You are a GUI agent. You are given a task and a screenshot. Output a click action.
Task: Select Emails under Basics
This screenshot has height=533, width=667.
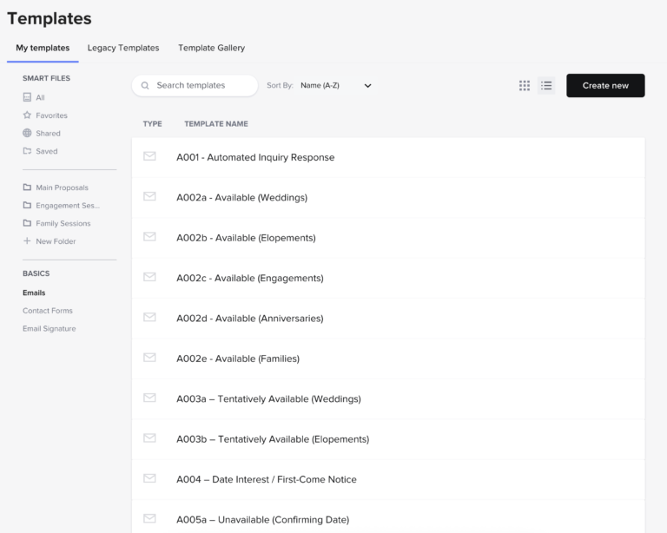coord(34,293)
